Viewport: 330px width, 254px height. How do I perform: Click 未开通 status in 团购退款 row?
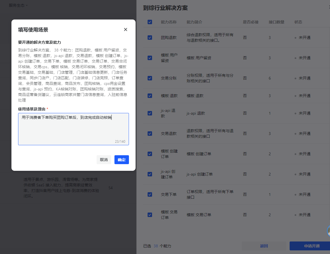(x=305, y=38)
